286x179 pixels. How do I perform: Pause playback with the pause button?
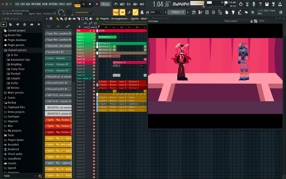(84, 4)
